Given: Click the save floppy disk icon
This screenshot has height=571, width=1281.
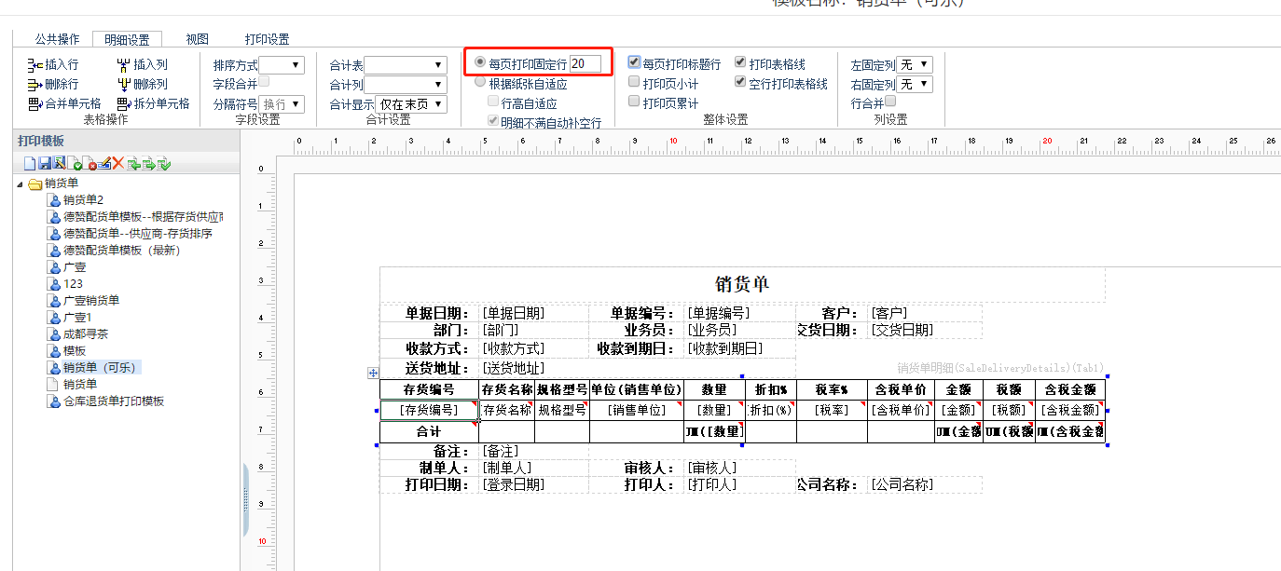Looking at the screenshot, I should pos(44,164).
